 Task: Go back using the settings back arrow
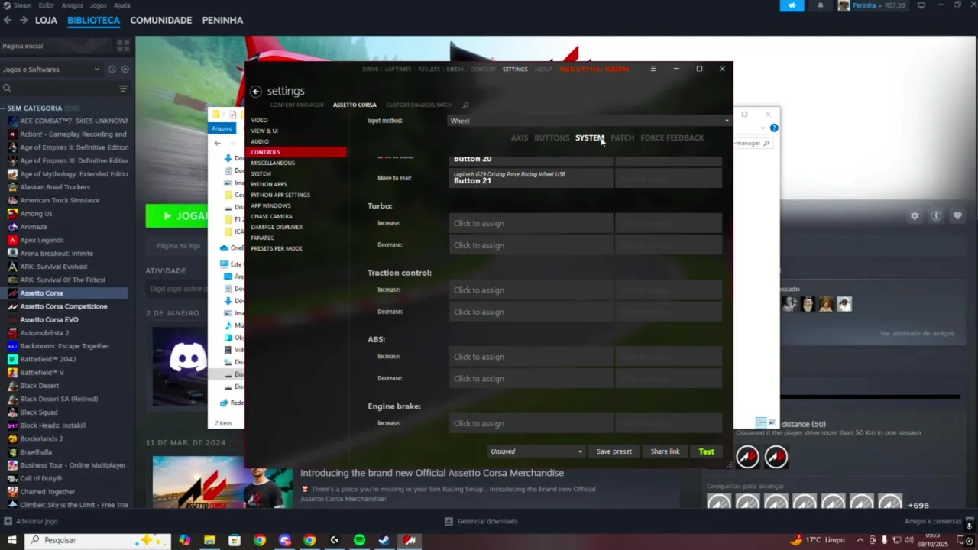click(256, 92)
